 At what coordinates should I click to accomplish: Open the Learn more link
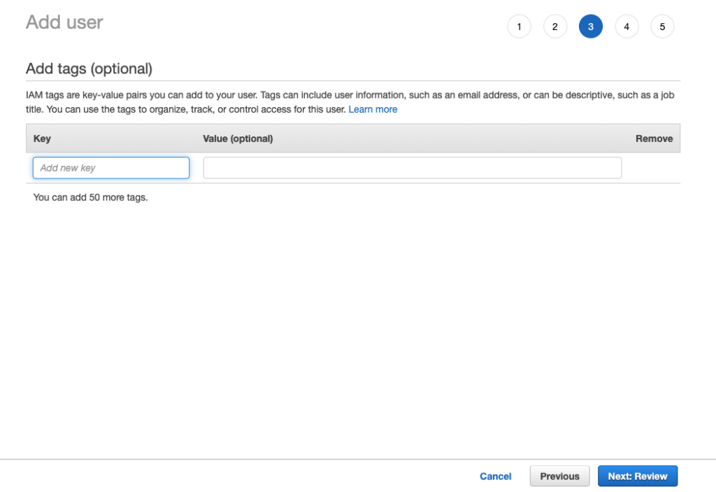click(373, 109)
